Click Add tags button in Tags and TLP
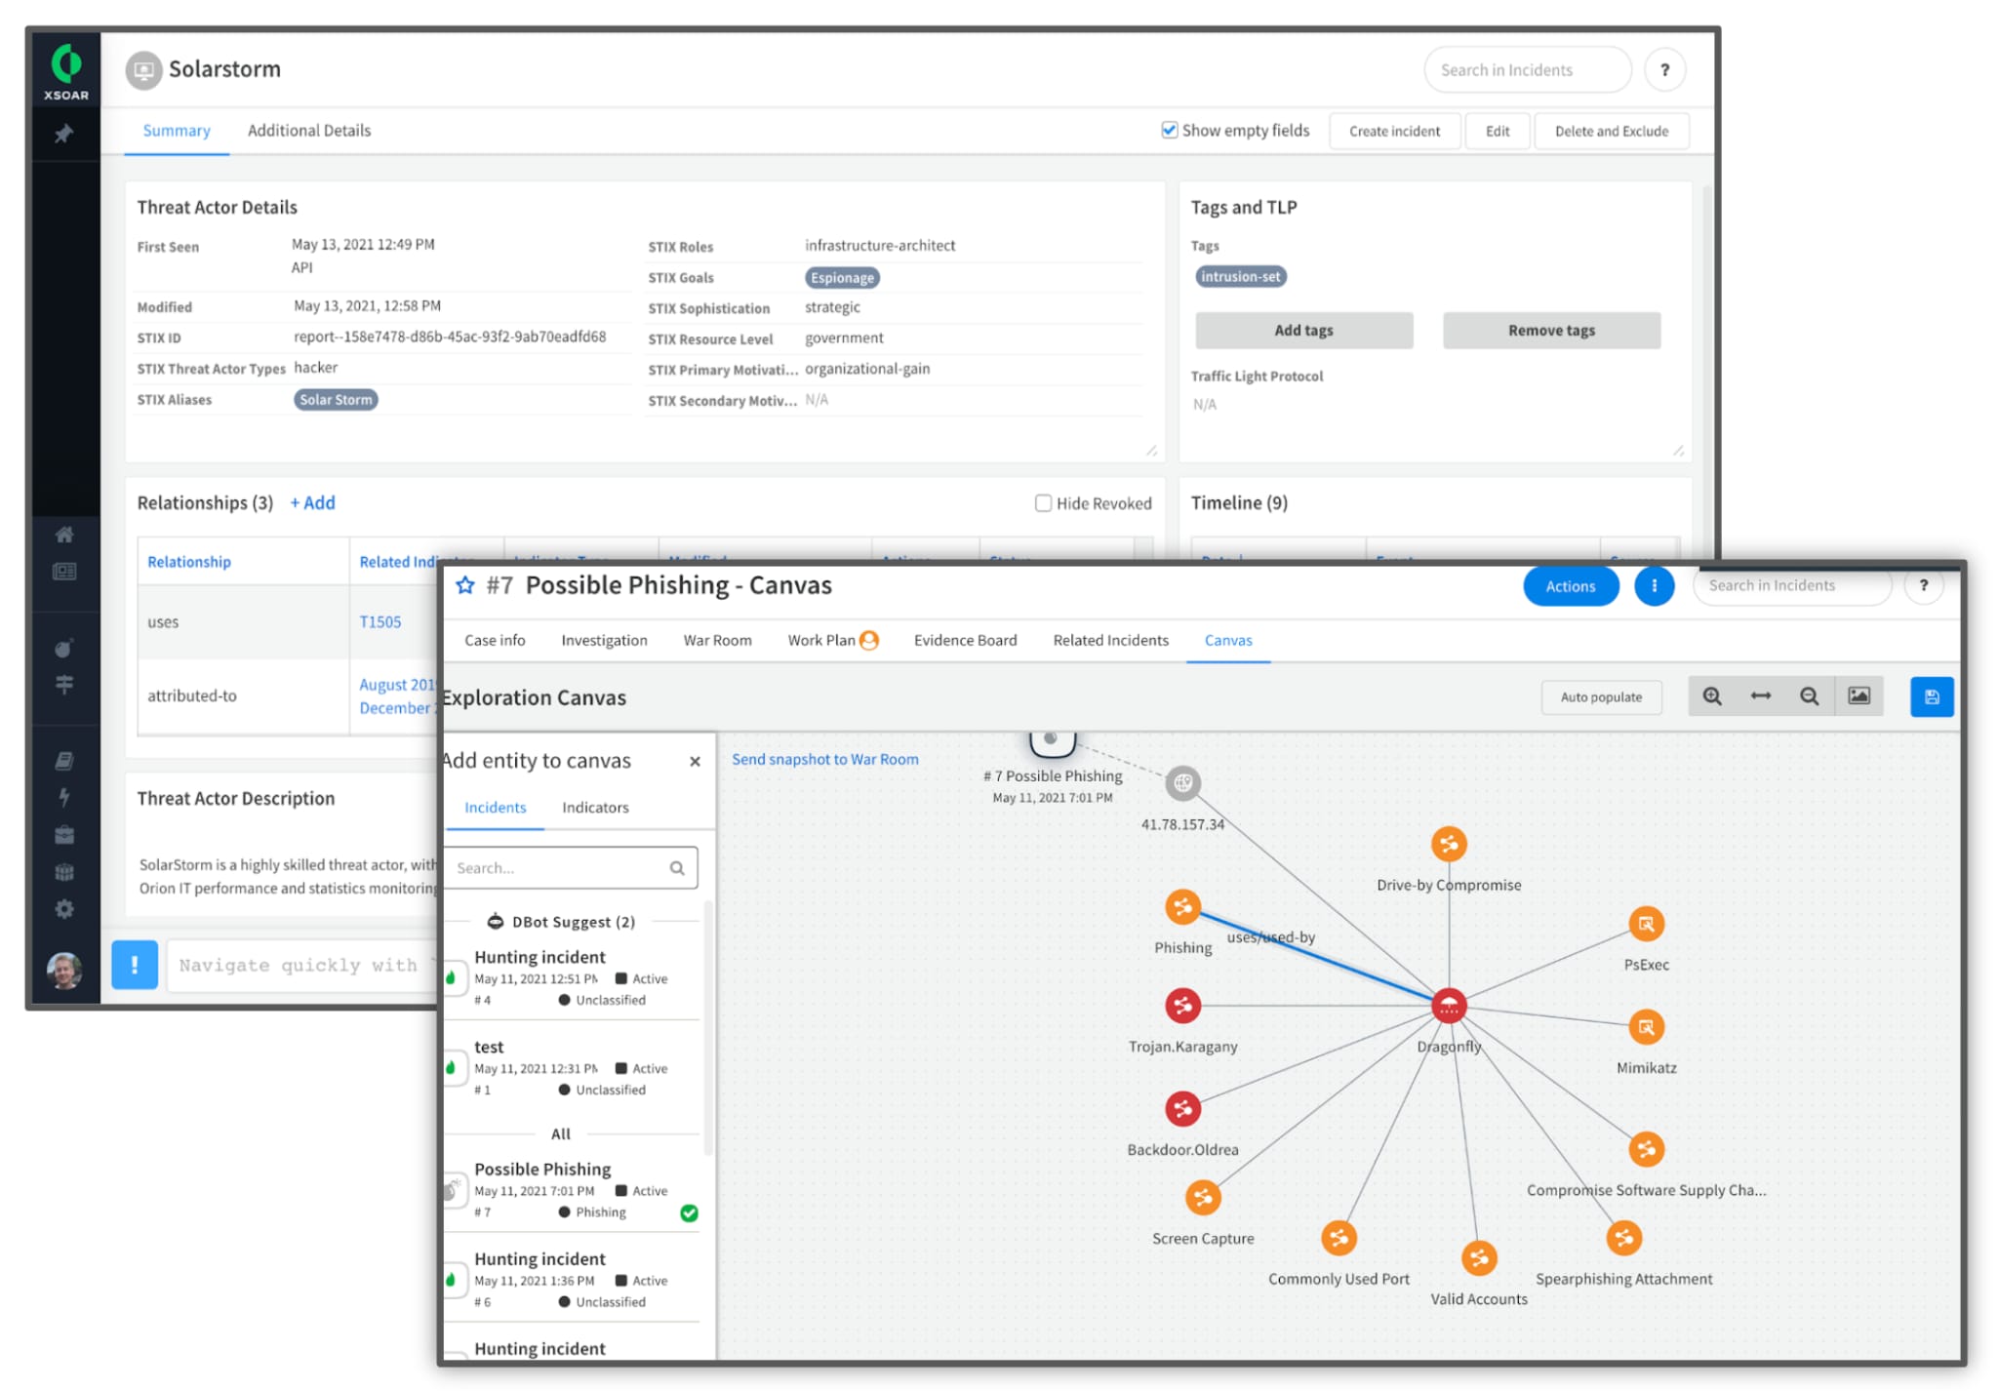 click(1304, 331)
